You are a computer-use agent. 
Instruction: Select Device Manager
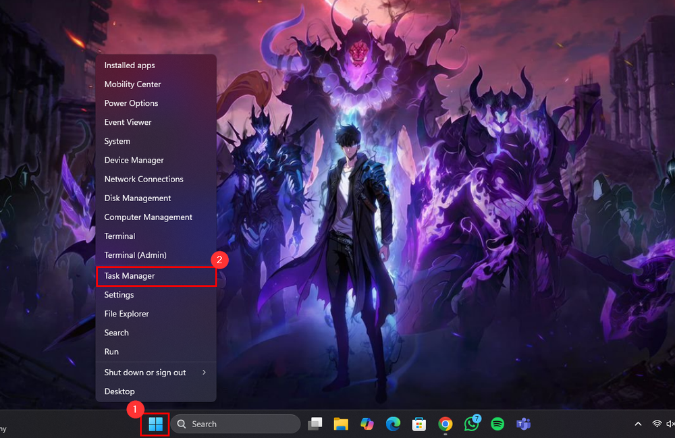click(x=134, y=160)
